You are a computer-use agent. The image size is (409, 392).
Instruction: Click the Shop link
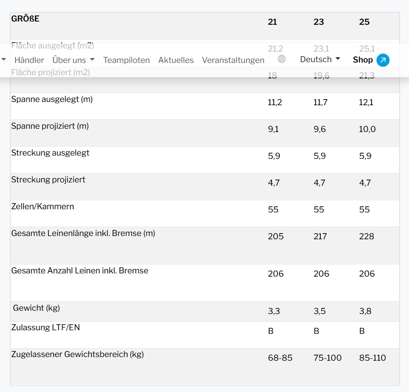363,60
